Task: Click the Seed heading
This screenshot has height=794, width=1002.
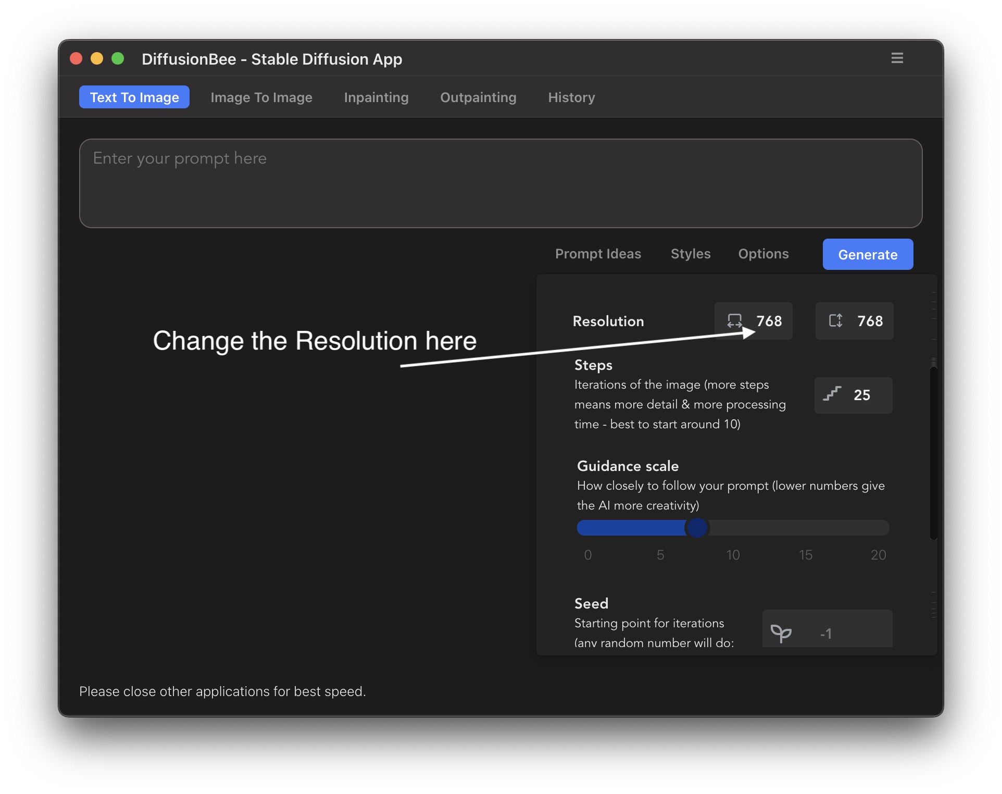Action: click(x=591, y=603)
